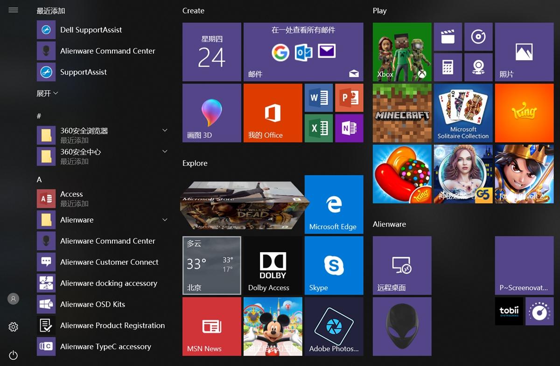This screenshot has height=366, width=560.
Task: Launch Word from the small tile
Action: [319, 98]
